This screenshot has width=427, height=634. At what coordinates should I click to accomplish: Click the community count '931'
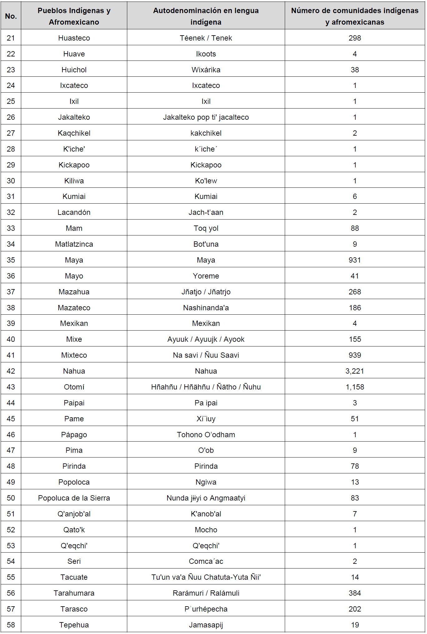(355, 260)
